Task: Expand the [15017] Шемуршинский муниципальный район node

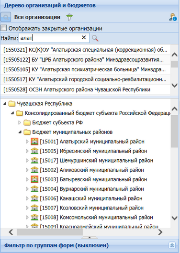Action: [27, 161]
